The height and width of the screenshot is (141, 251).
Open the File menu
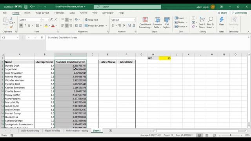tap(5, 13)
